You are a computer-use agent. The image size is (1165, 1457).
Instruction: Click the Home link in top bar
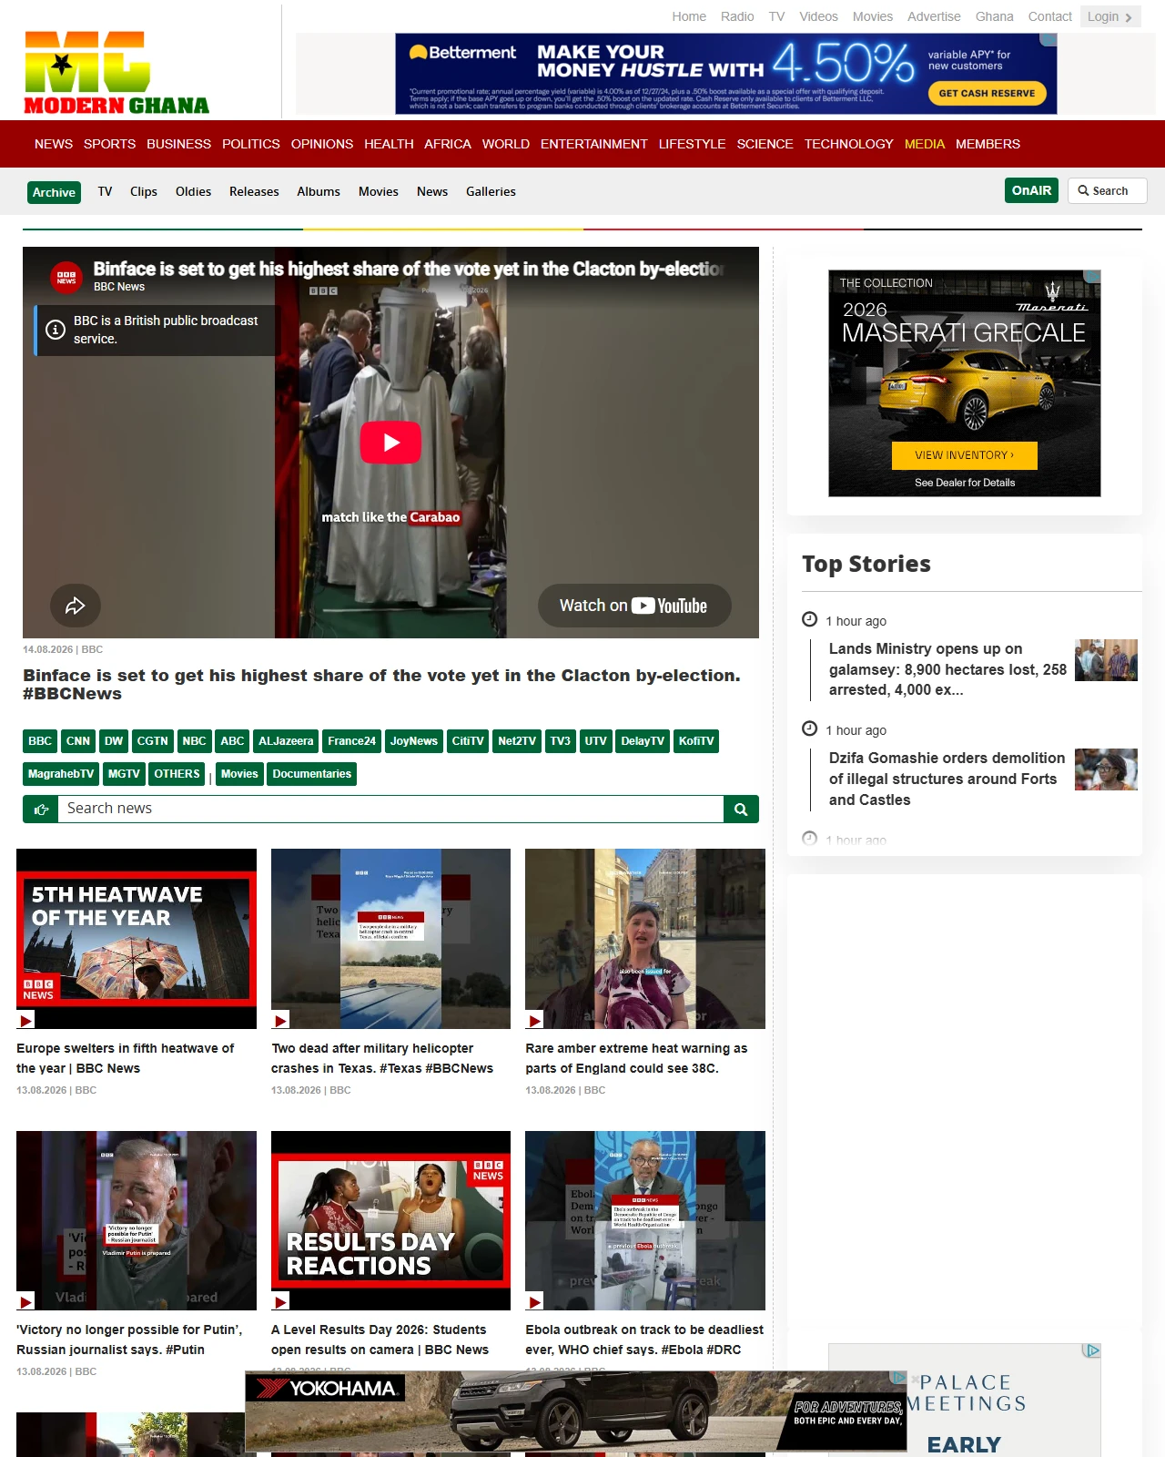689,16
